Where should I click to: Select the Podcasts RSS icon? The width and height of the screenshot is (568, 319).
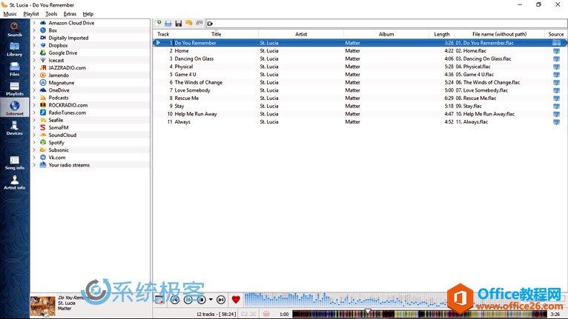tap(43, 98)
